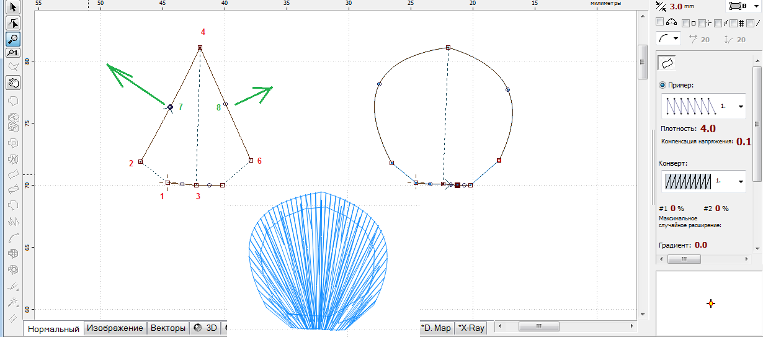This screenshot has height=337, width=763.
Task: Open the Пример stitch pattern dropdown
Action: click(741, 107)
